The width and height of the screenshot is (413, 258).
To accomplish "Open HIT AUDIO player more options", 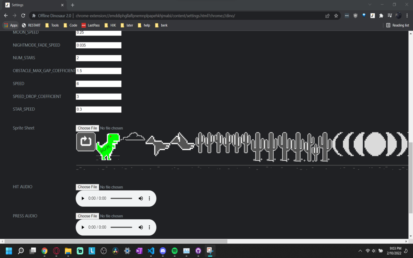I will point(149,198).
